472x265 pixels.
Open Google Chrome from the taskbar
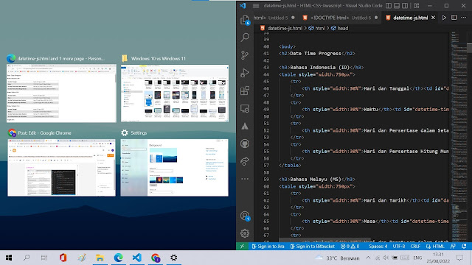(x=156, y=258)
